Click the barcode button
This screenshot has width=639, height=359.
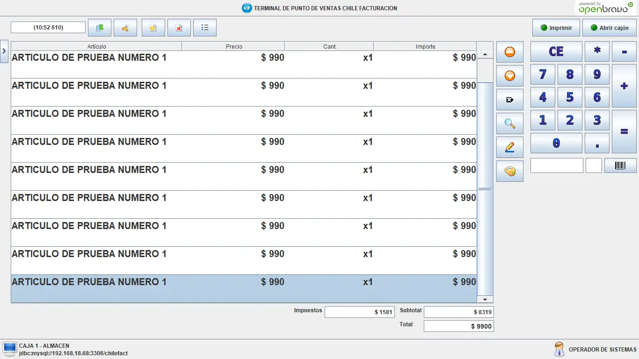620,165
